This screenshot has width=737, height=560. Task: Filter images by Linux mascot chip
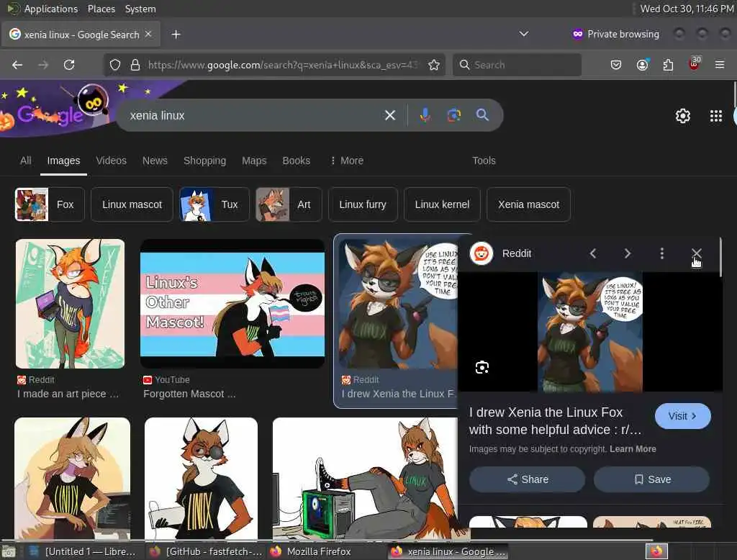132,204
